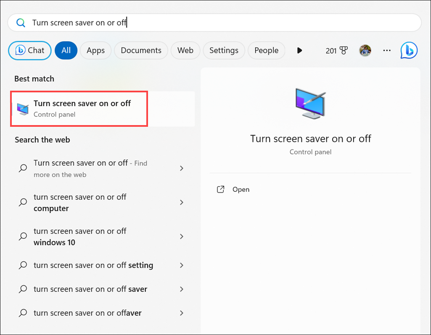The image size is (431, 335).
Task: Click the open-in-new-window icon beside Open
Action: pos(220,189)
